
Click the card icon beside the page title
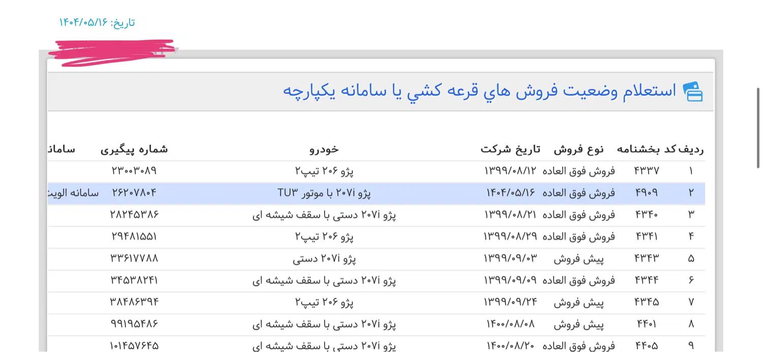coord(692,92)
